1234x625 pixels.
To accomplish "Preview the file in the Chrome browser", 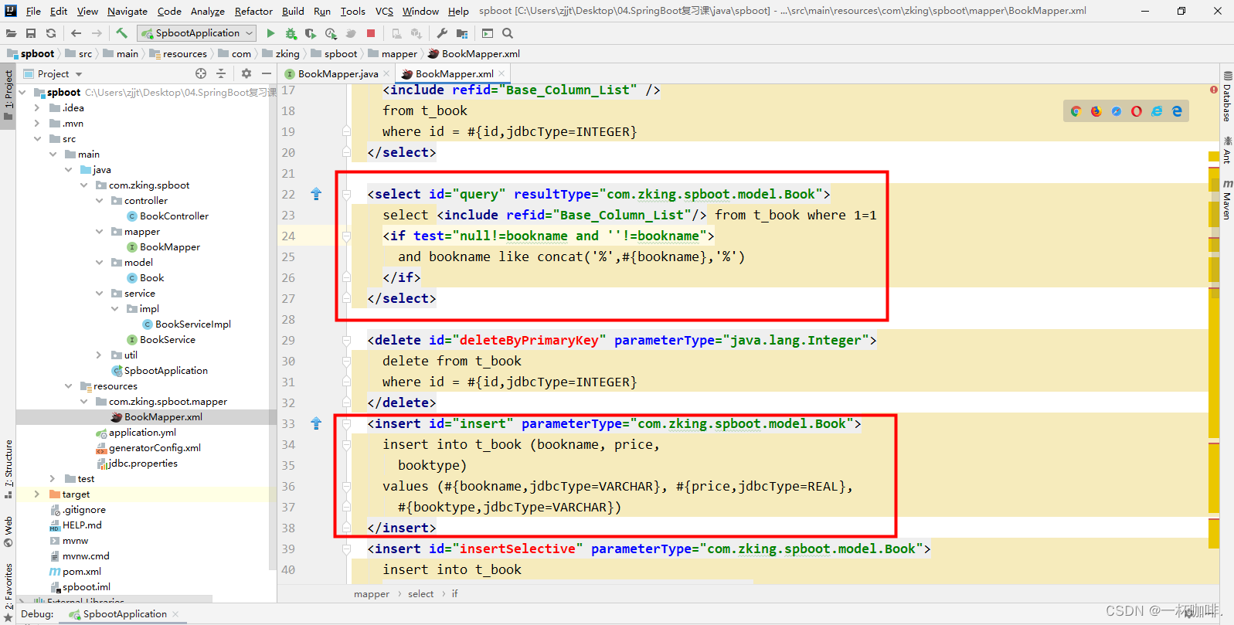I will (x=1076, y=111).
